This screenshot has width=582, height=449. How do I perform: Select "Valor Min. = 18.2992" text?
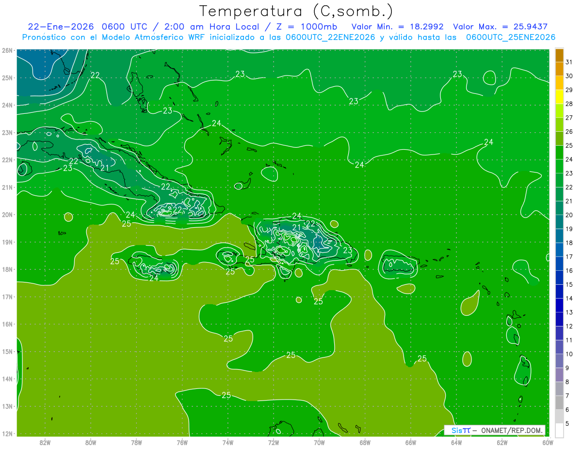click(x=398, y=27)
